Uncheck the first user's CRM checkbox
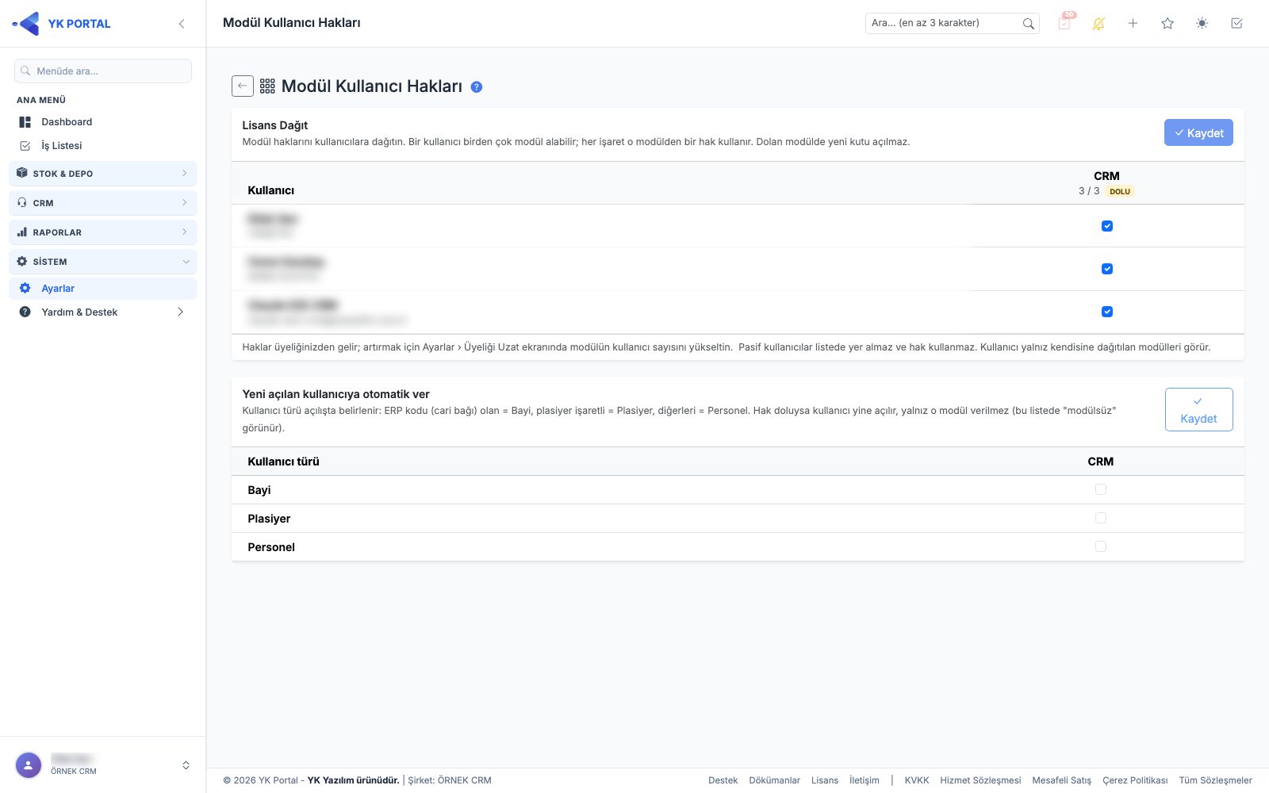1269x793 pixels. click(1107, 226)
